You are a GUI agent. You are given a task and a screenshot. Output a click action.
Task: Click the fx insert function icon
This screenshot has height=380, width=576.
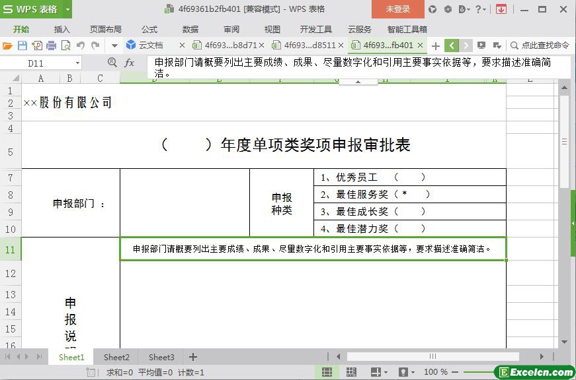click(130, 63)
